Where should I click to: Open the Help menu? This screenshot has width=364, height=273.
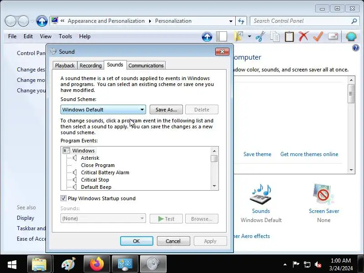pos(85,36)
